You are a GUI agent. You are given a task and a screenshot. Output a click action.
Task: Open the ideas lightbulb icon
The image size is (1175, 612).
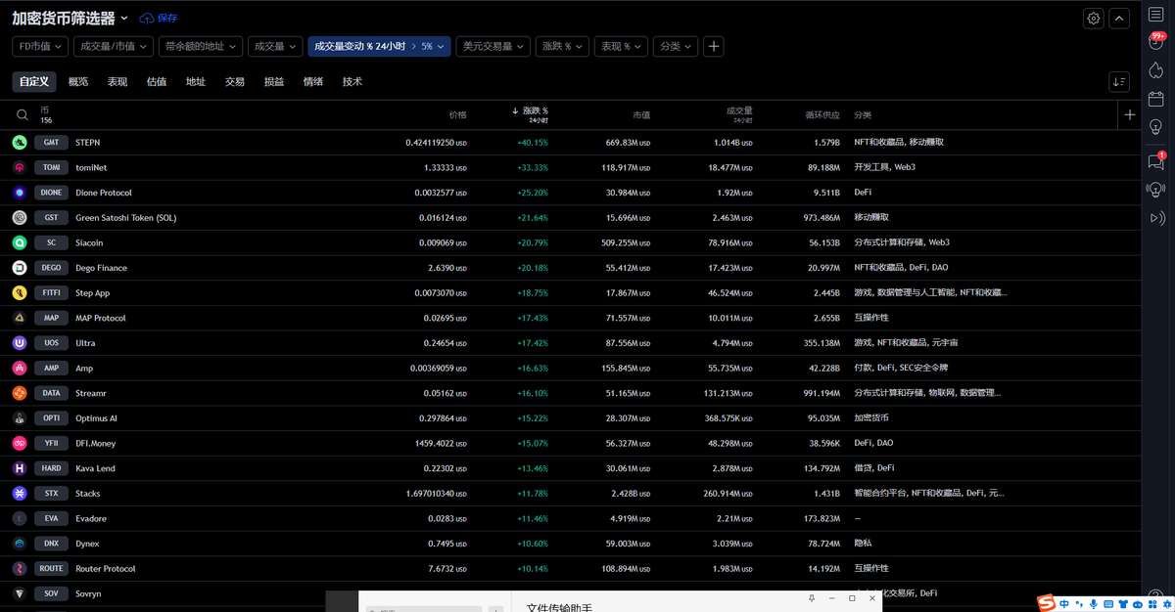(x=1155, y=127)
